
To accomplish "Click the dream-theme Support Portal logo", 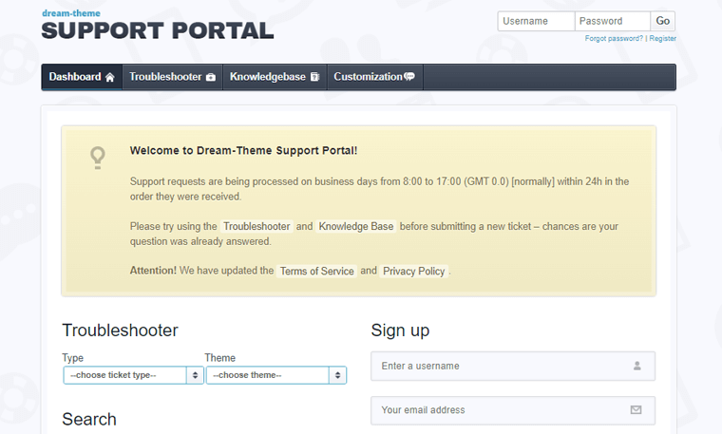I will 158,26.
